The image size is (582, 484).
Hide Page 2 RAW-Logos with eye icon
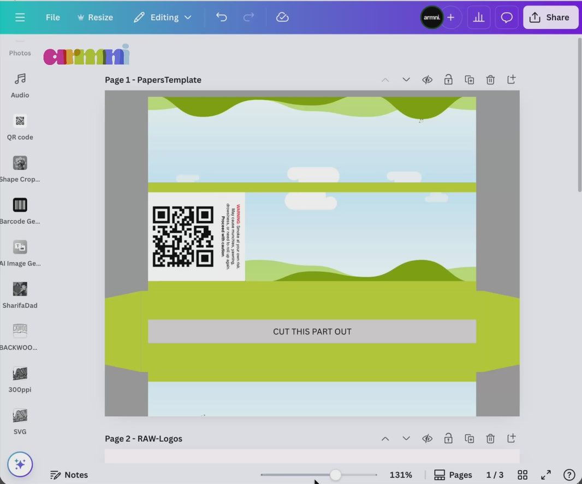427,439
